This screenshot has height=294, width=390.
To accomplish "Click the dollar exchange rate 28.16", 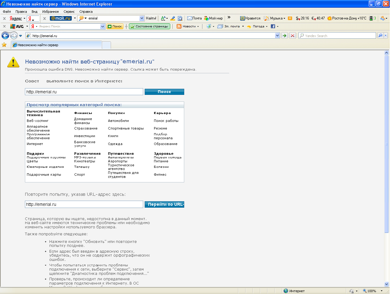I will (302, 18).
